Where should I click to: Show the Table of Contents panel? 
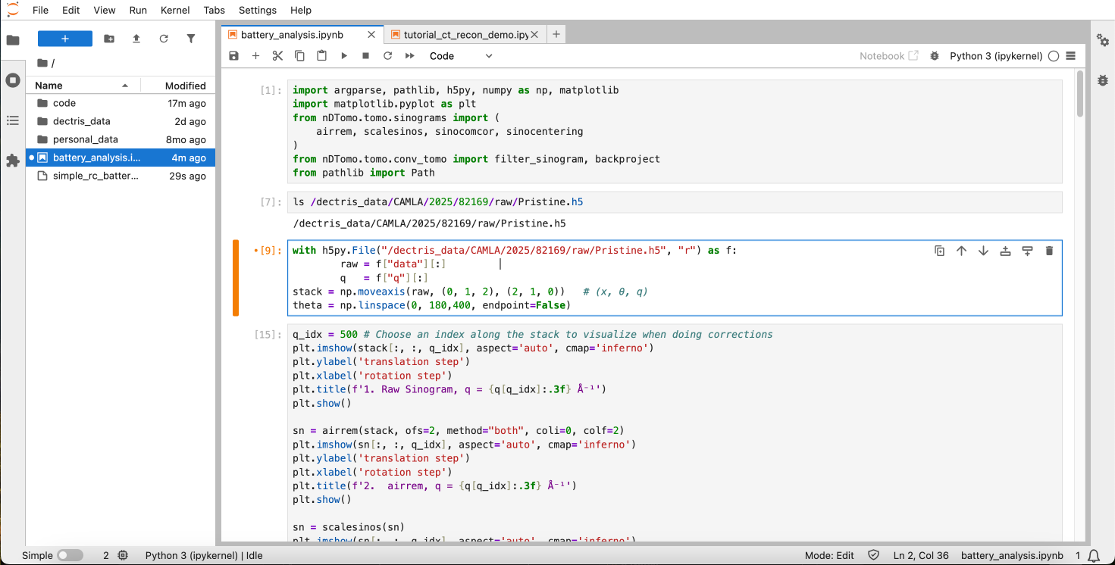pos(13,120)
